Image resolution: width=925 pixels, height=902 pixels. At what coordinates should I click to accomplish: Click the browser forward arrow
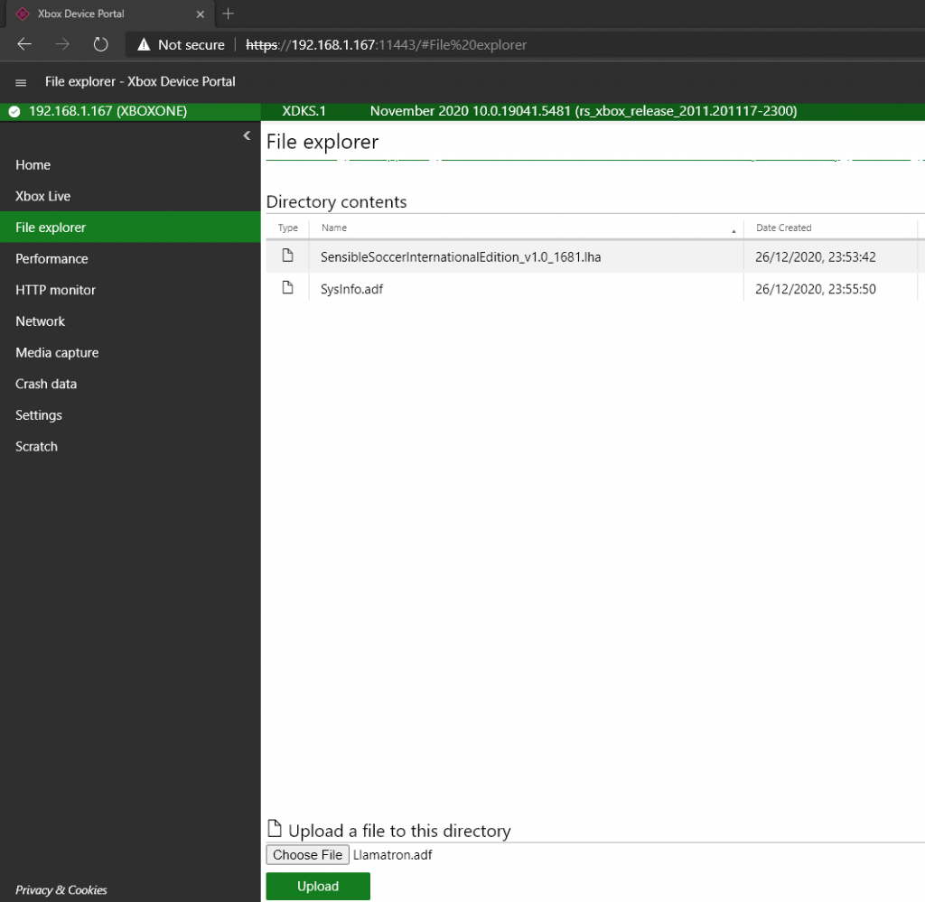coord(62,44)
